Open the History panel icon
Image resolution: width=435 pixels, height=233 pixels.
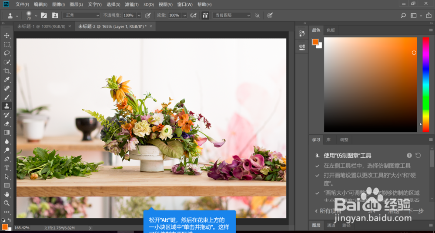tap(302, 33)
